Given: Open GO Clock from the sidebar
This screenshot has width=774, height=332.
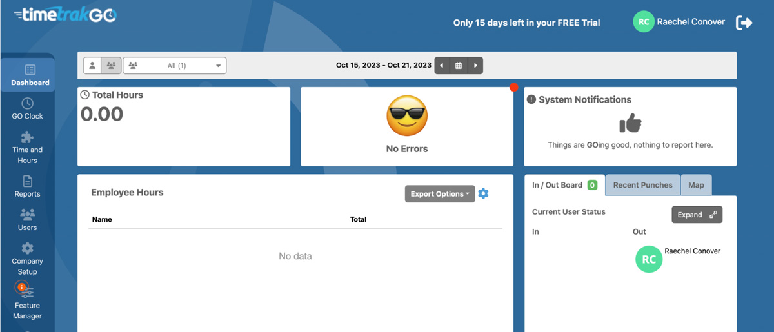Looking at the screenshot, I should coord(27,108).
